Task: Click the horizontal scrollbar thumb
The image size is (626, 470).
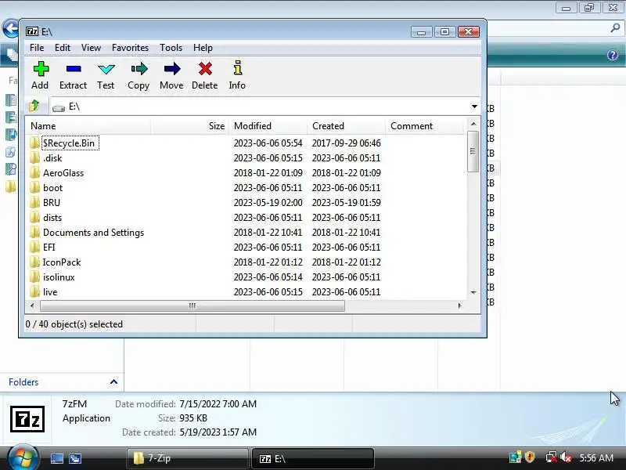Action: 192,305
